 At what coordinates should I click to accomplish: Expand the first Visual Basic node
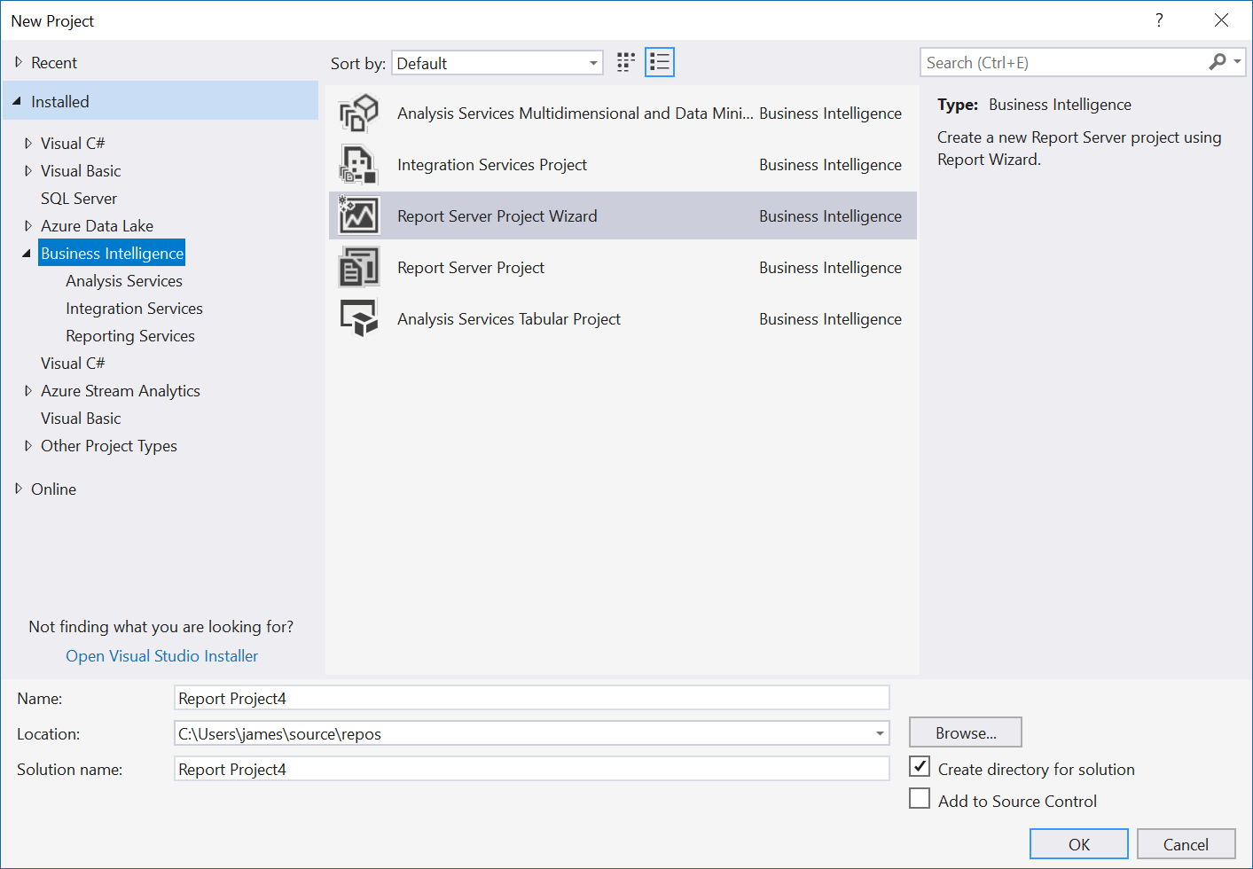28,171
